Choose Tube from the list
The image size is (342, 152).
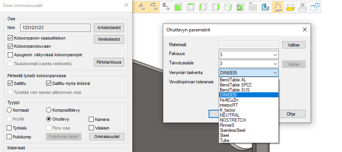pos(249,140)
